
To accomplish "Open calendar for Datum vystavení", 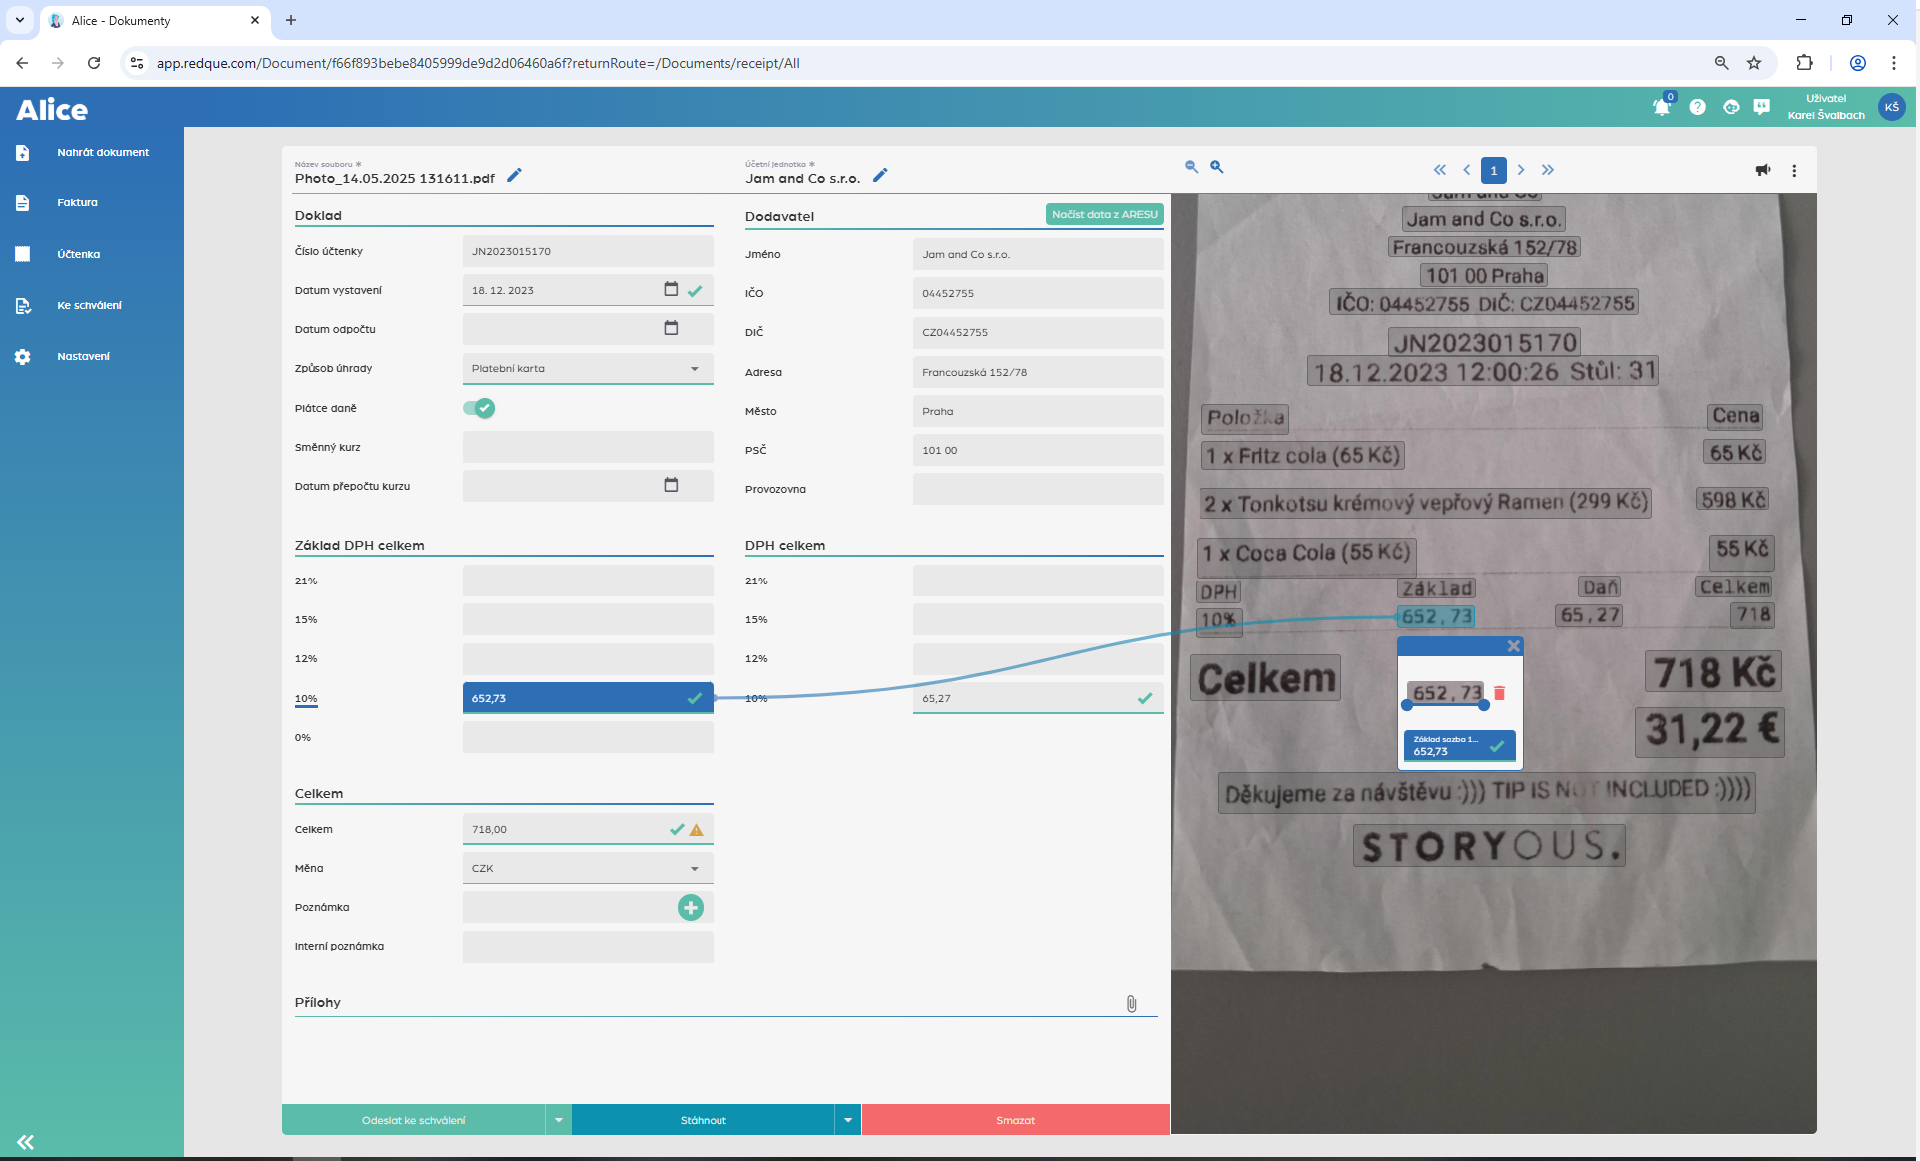I will coord(671,289).
